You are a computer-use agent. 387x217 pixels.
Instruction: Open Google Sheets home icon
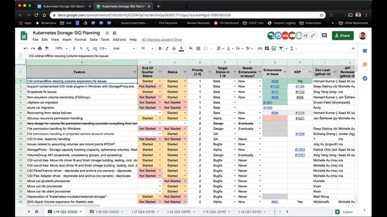(x=24, y=36)
